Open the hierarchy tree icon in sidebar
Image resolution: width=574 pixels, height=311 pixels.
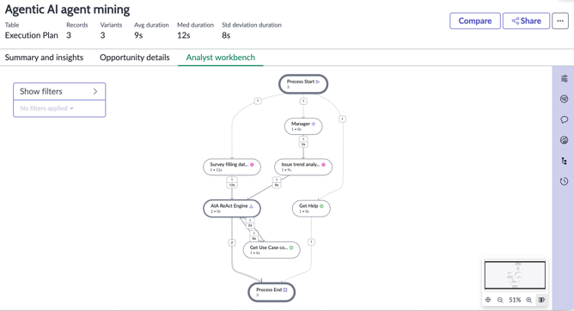pyautogui.click(x=564, y=161)
